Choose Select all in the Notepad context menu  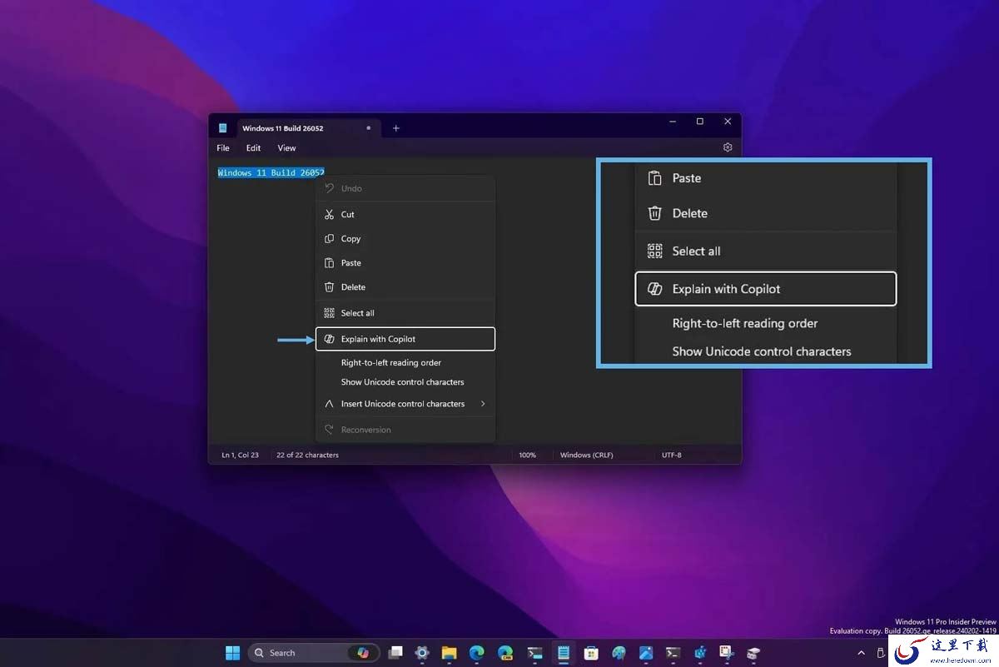[x=405, y=313]
